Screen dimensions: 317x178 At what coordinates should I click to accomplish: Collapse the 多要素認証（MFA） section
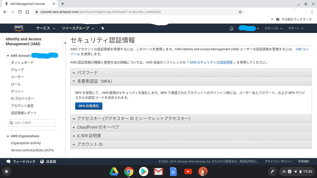click(94, 81)
